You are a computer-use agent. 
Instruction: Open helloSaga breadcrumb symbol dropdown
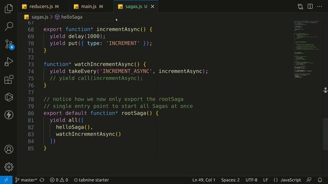pyautogui.click(x=72, y=17)
